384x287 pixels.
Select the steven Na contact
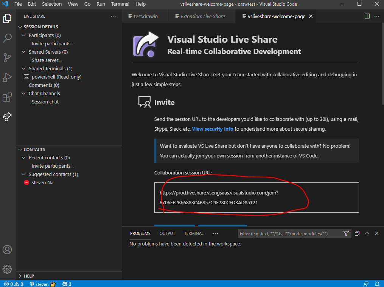pos(42,183)
